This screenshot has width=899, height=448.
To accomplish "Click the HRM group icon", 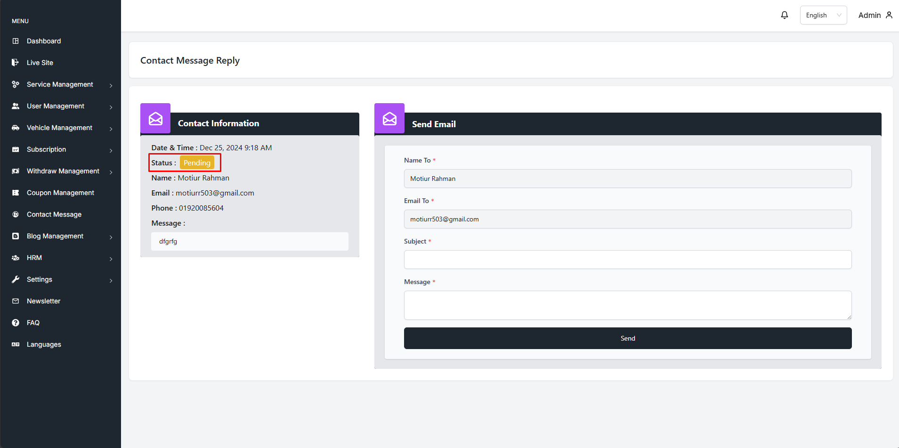I will (x=16, y=258).
